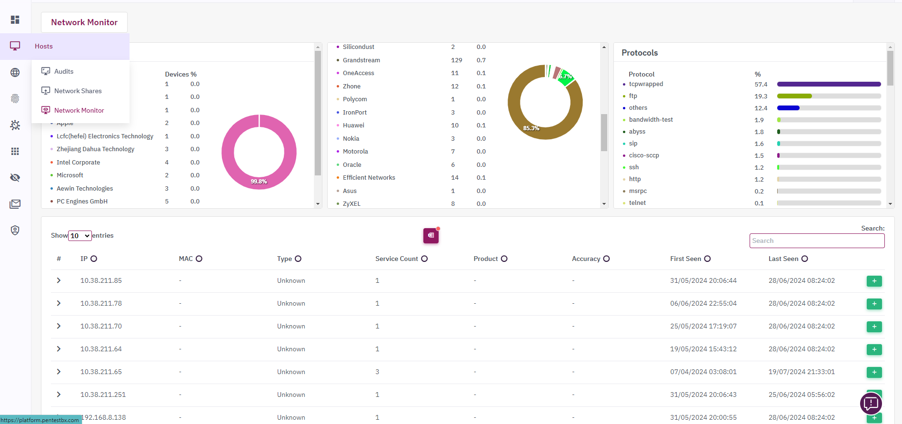Open Network Monitor submenu item
Image resolution: width=902 pixels, height=424 pixels.
click(79, 110)
